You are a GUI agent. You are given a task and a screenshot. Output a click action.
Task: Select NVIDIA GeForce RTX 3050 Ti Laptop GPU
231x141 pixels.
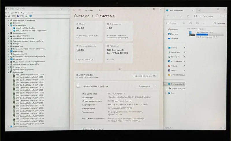[x=31, y=31]
